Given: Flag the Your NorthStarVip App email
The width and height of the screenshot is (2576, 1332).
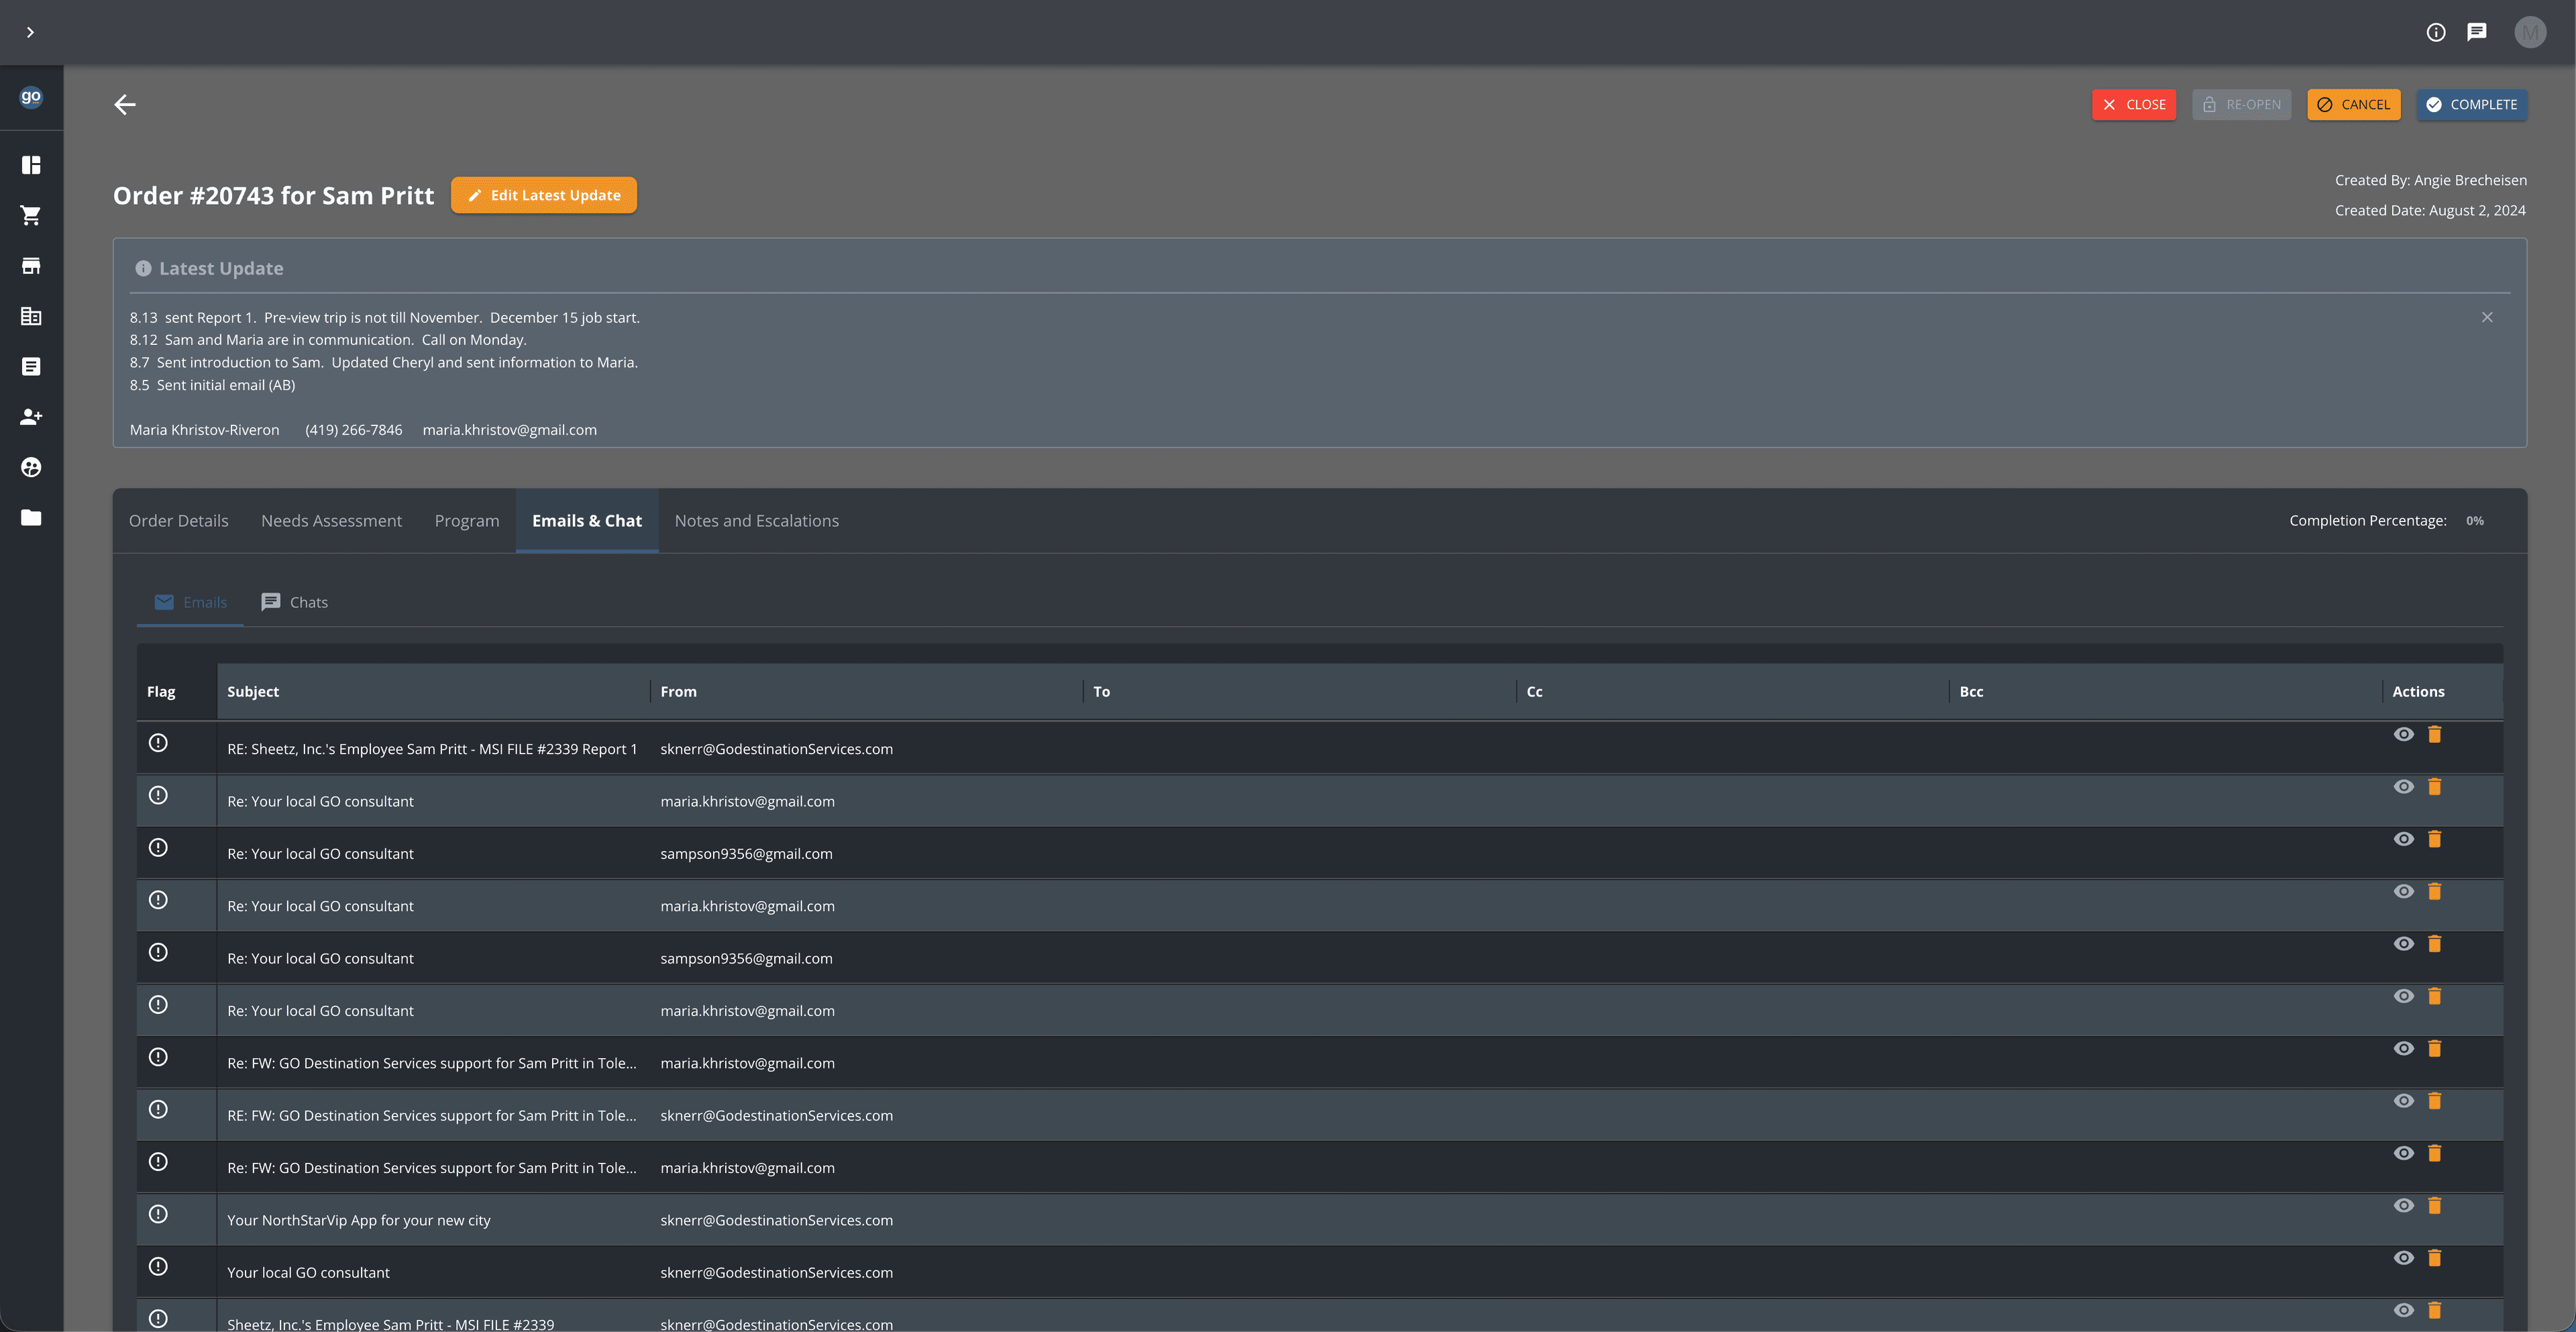Looking at the screenshot, I should (x=158, y=1214).
